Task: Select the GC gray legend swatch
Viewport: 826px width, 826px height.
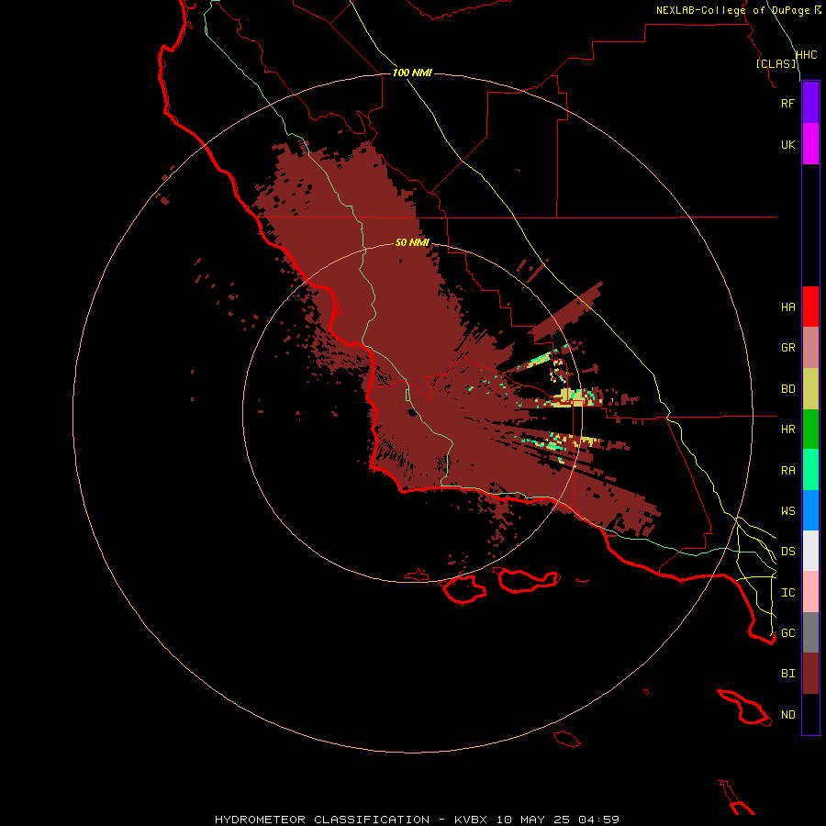Action: [810, 632]
